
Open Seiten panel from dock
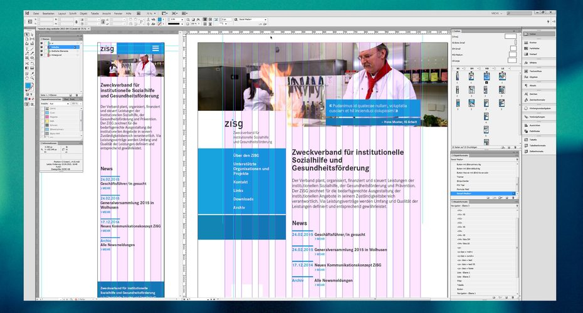[538, 34]
